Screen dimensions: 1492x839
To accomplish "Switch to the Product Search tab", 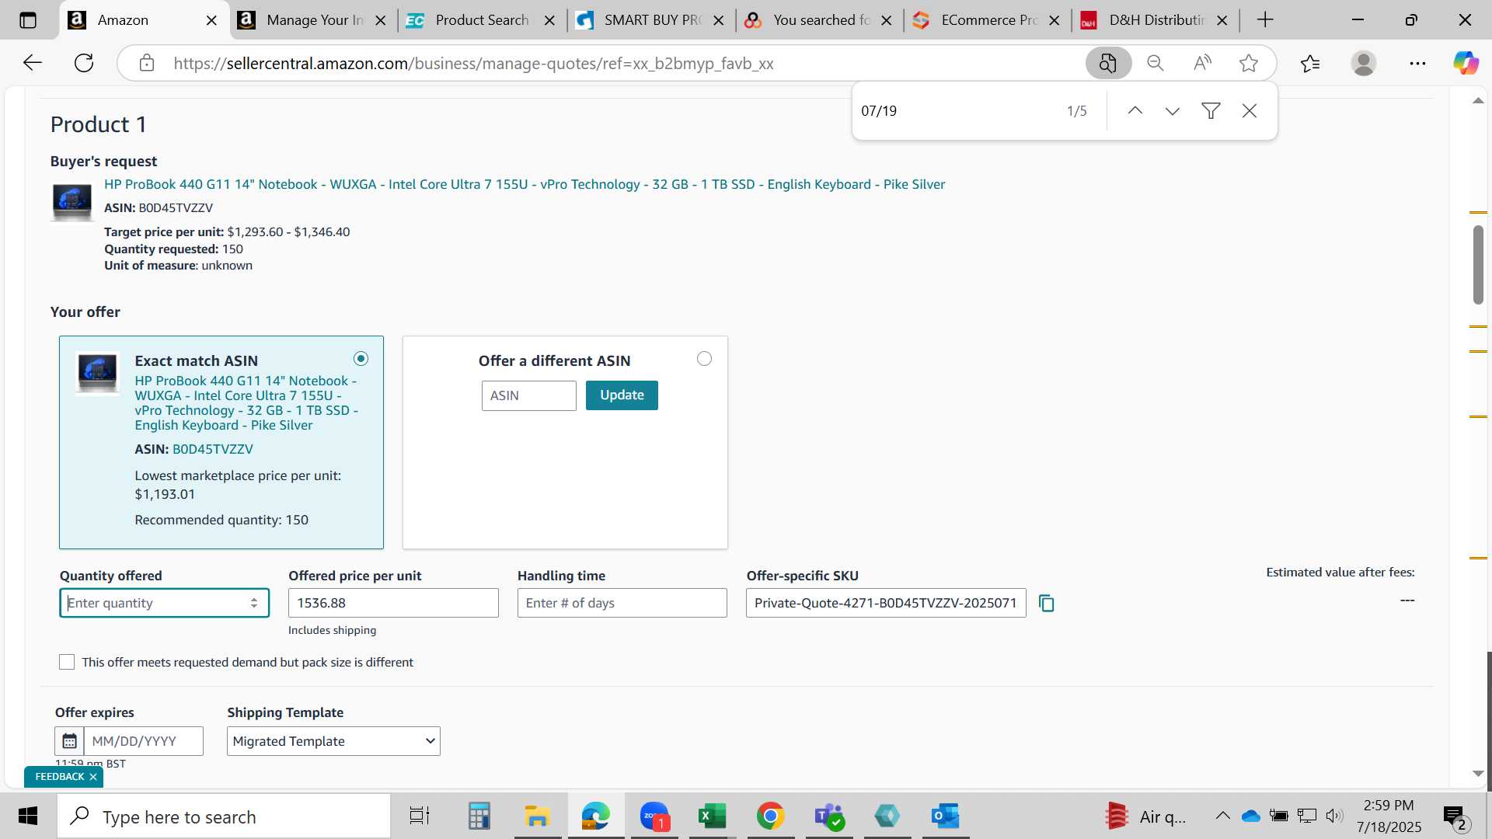I will [x=480, y=20].
